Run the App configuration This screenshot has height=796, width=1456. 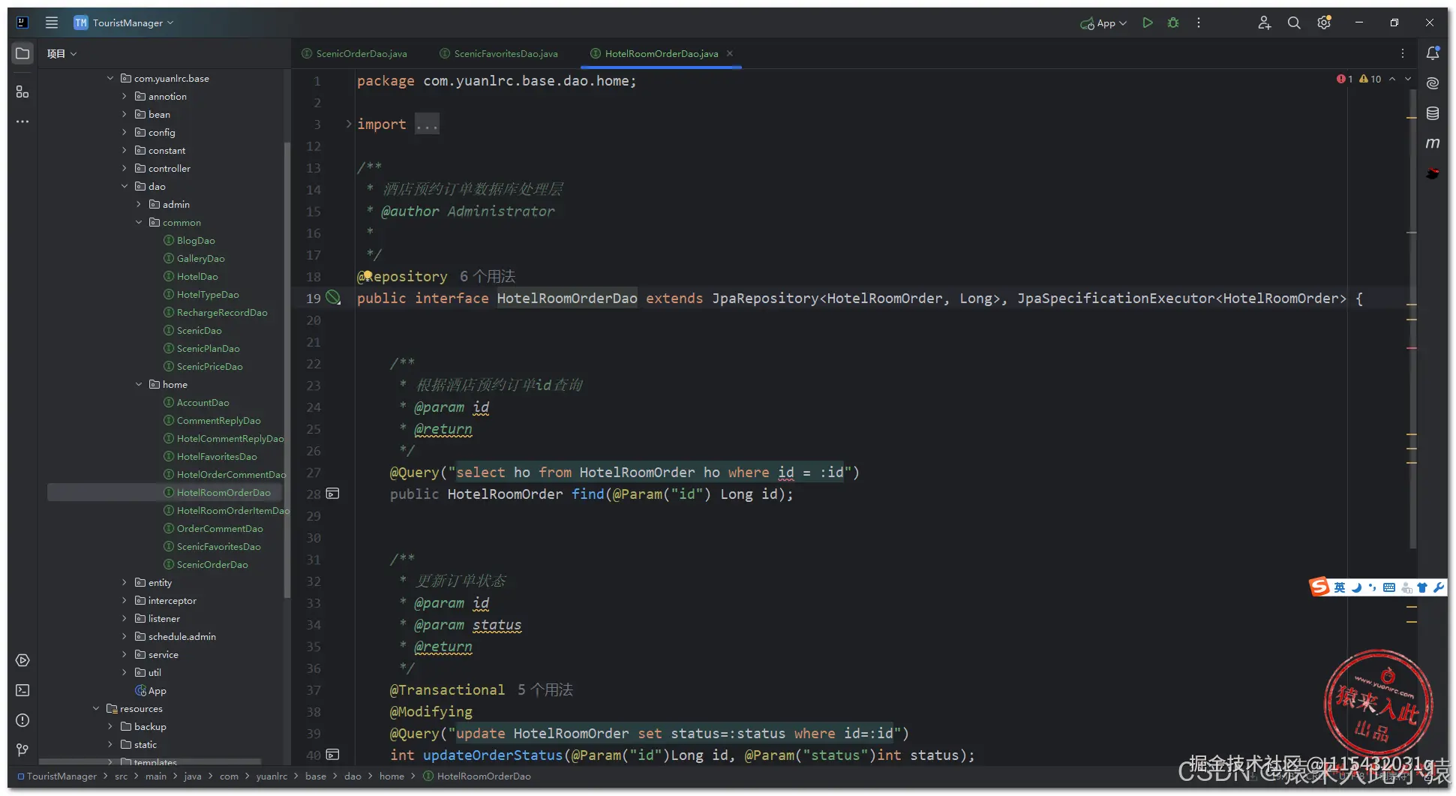1147,23
